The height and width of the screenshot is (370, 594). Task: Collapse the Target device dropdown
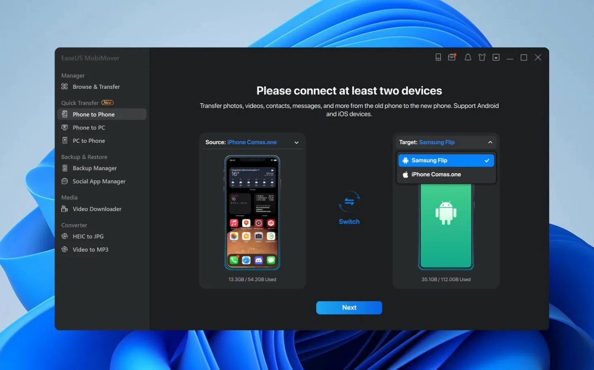coord(490,142)
